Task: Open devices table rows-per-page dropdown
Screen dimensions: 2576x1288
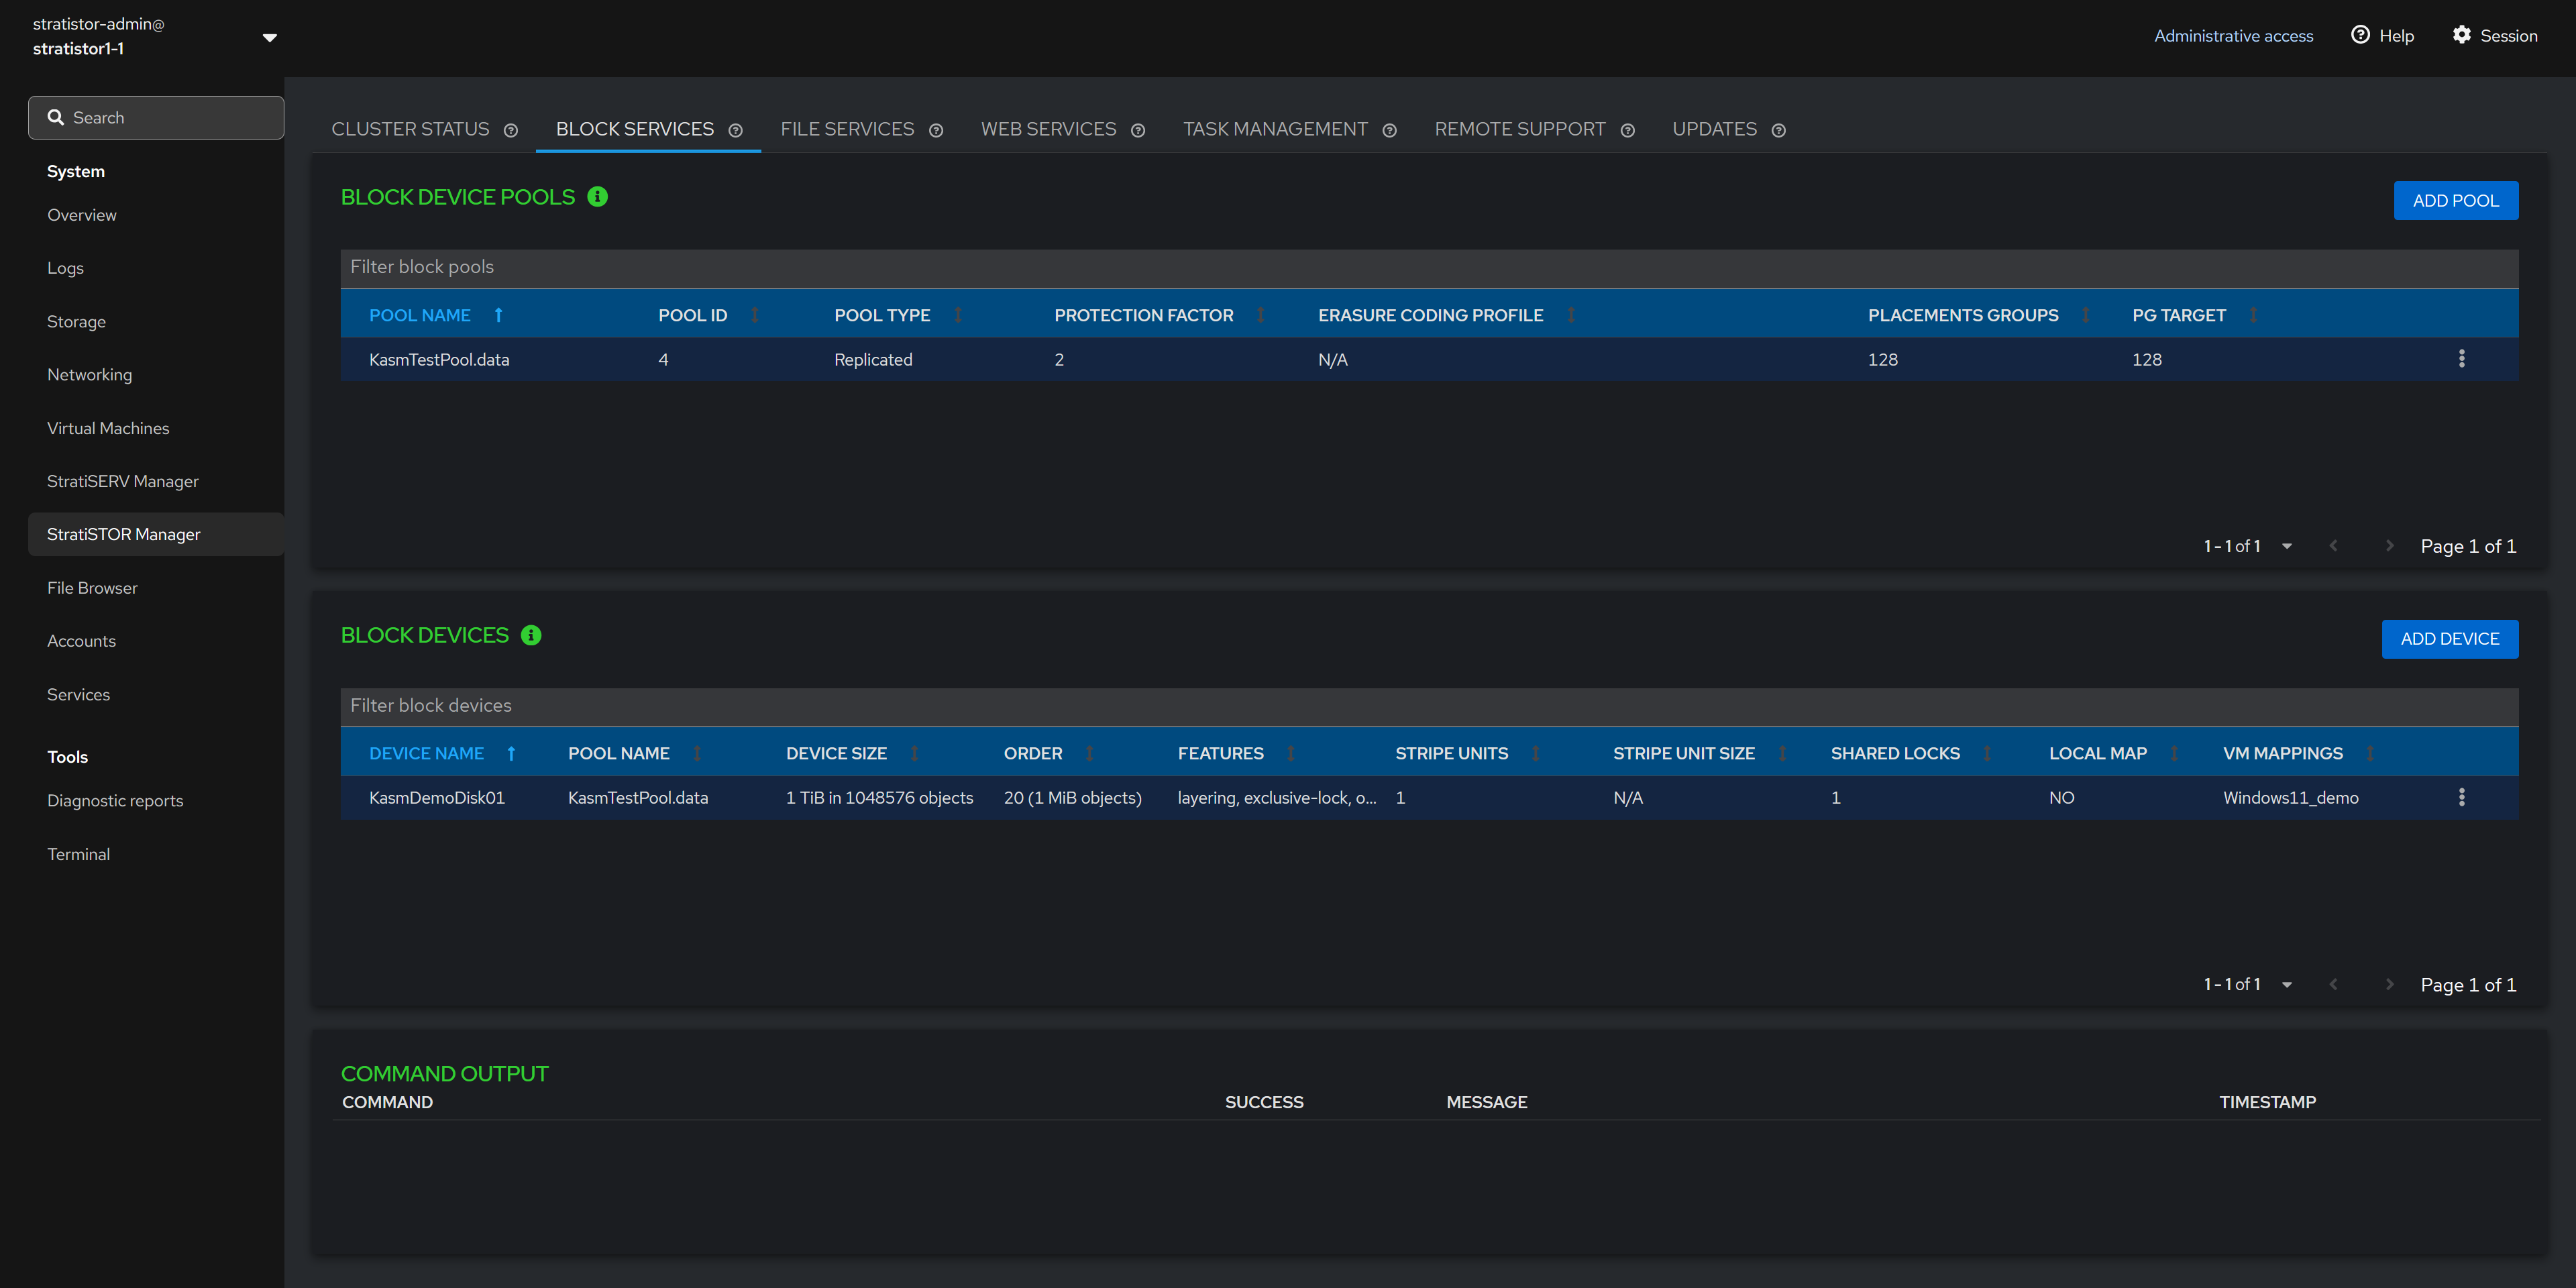Action: point(2286,984)
